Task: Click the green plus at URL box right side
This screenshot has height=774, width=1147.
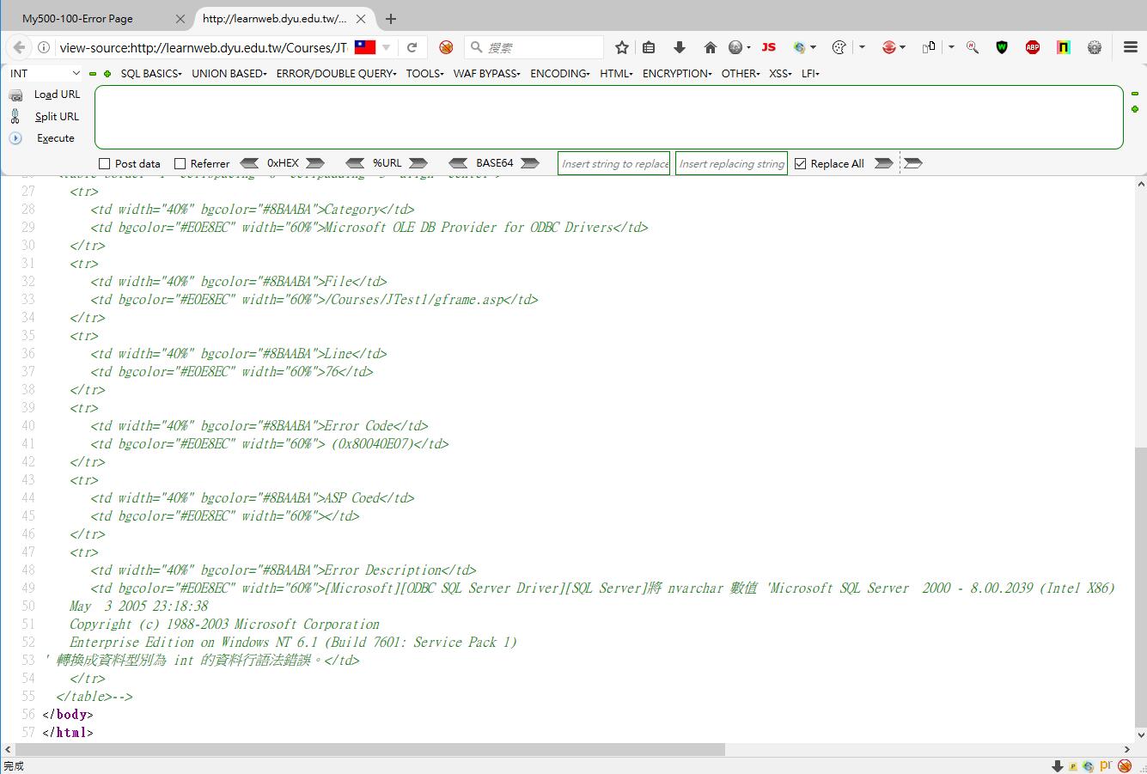Action: 1135,109
